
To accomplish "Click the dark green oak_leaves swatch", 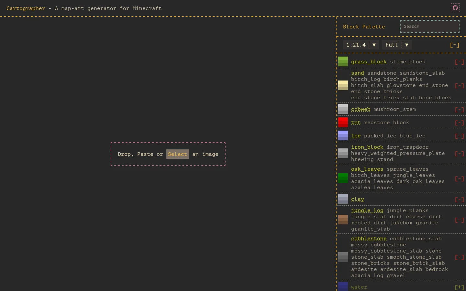I will (x=343, y=178).
